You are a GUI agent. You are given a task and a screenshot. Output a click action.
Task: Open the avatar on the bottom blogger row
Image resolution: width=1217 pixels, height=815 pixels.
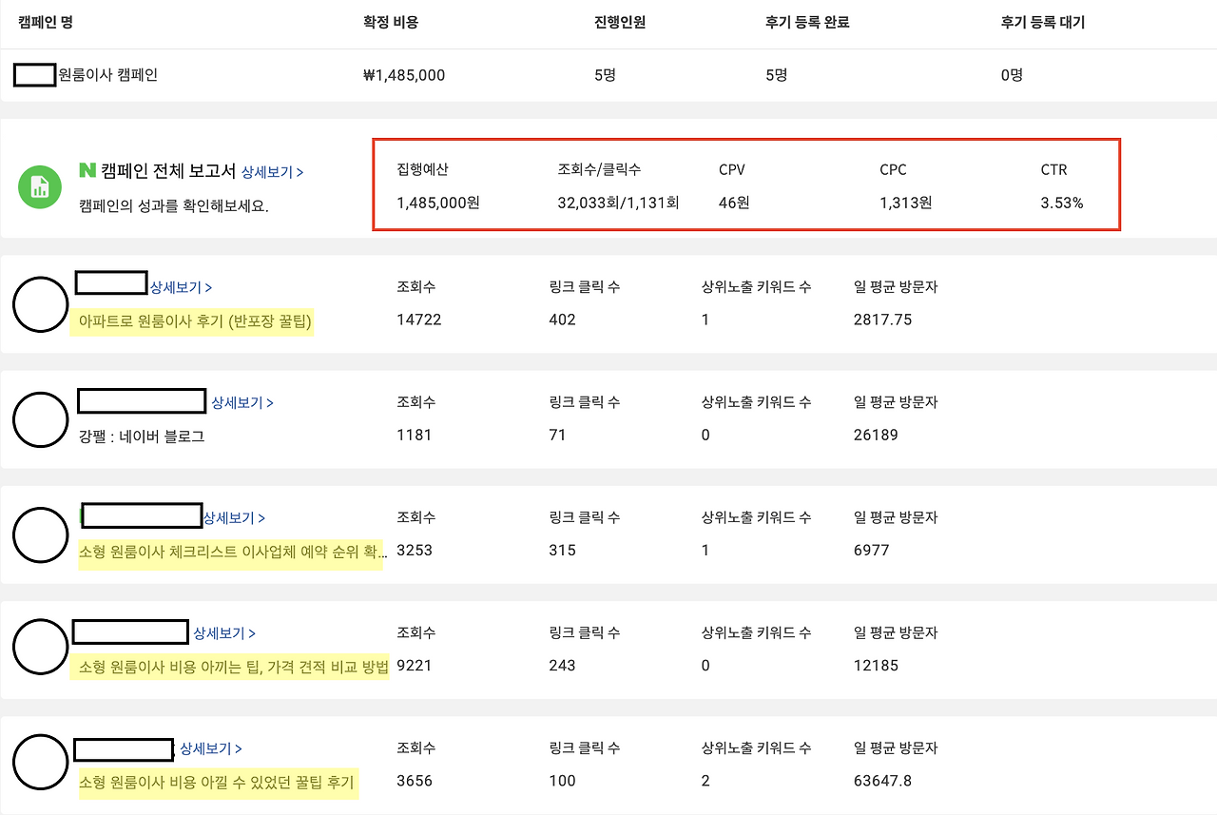point(40,762)
